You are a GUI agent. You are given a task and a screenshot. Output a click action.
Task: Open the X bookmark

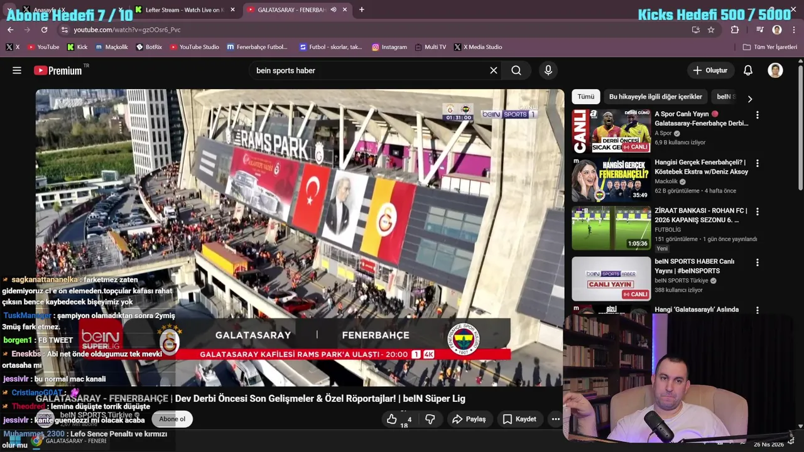point(13,47)
